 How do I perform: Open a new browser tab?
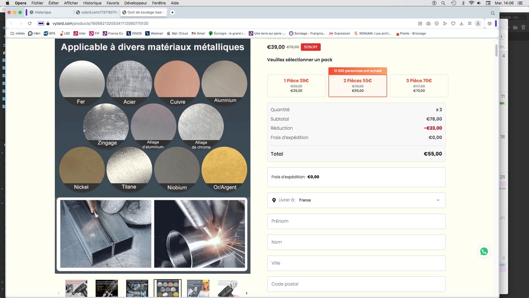coord(173,12)
